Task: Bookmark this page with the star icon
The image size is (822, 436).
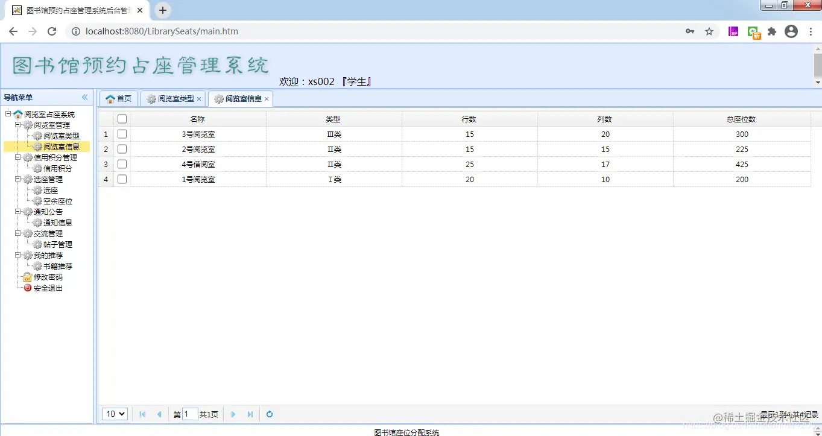Action: [709, 31]
